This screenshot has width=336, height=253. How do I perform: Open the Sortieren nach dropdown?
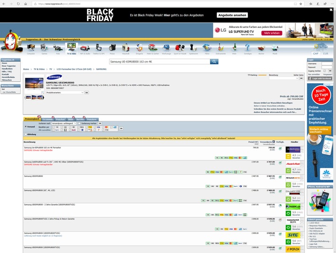pos(63,123)
